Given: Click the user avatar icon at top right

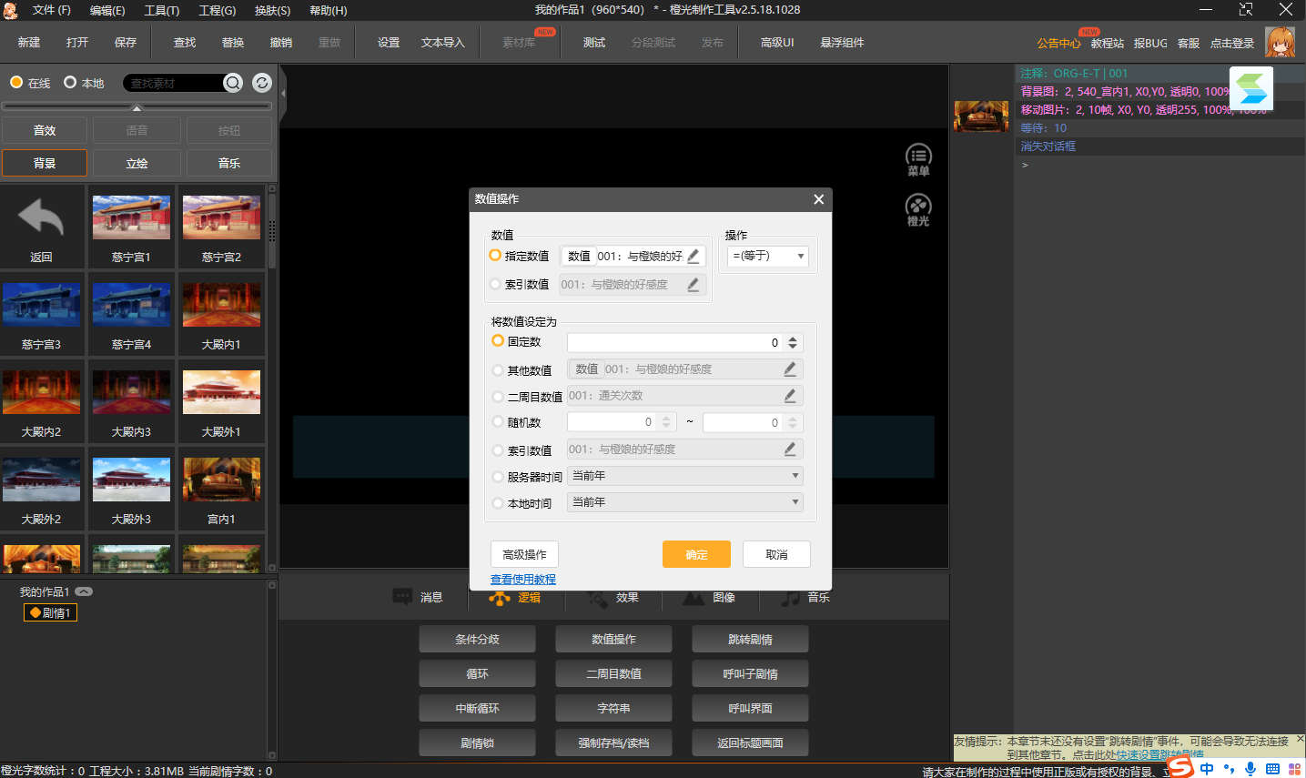Looking at the screenshot, I should click(x=1280, y=42).
